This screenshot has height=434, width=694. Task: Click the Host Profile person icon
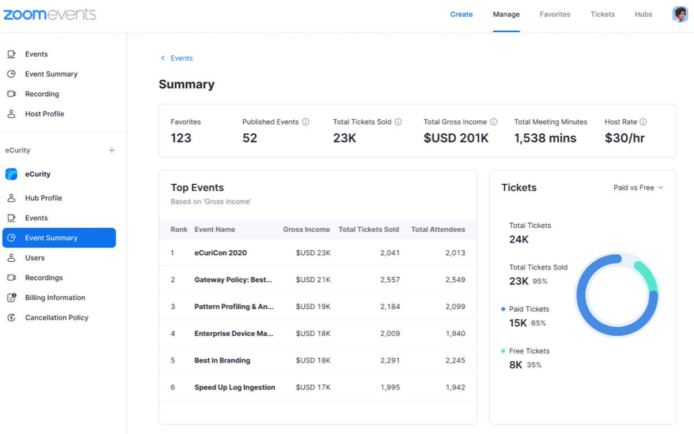pos(11,114)
